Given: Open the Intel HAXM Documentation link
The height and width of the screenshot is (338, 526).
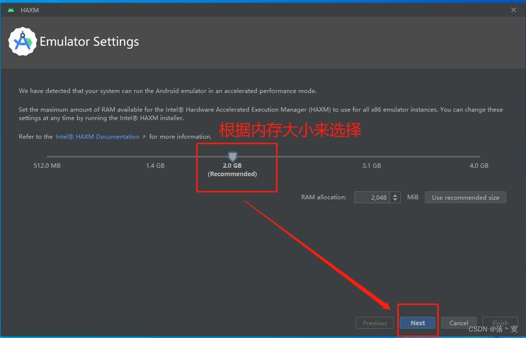Looking at the screenshot, I should (x=97, y=137).
